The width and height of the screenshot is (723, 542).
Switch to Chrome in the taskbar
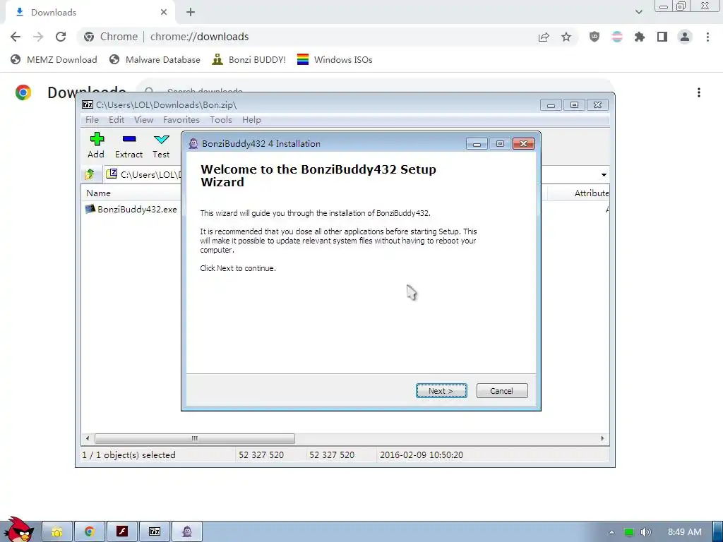(90, 531)
